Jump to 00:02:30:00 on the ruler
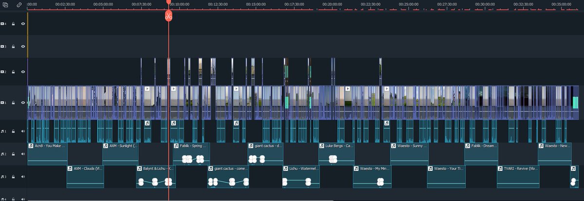 tap(65, 4)
